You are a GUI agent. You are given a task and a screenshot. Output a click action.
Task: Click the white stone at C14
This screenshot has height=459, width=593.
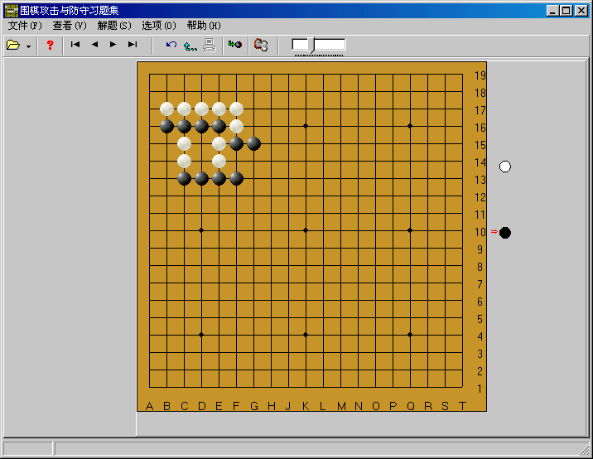tap(184, 162)
